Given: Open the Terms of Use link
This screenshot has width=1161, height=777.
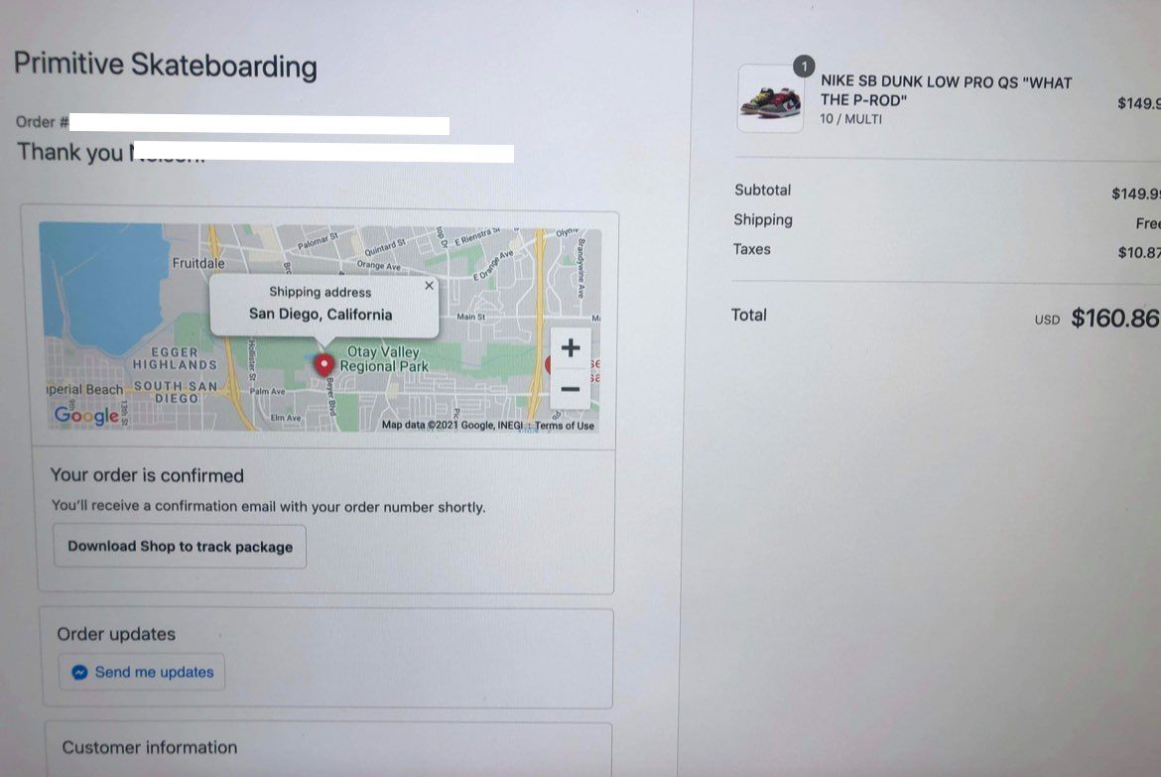Looking at the screenshot, I should (x=565, y=426).
